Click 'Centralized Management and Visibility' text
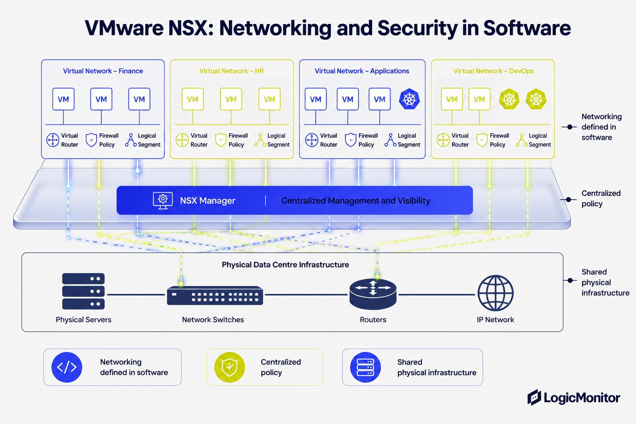The image size is (636, 424). [x=356, y=200]
